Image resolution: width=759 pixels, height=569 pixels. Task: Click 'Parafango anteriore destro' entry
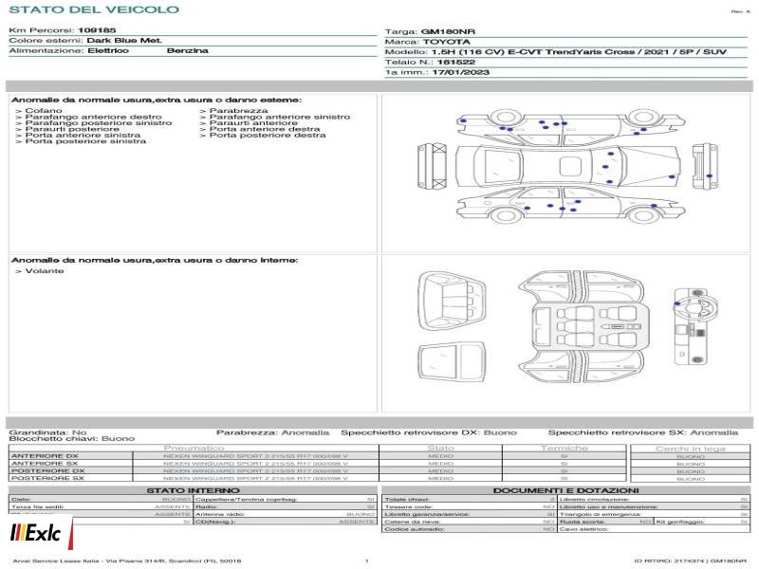coord(93,117)
